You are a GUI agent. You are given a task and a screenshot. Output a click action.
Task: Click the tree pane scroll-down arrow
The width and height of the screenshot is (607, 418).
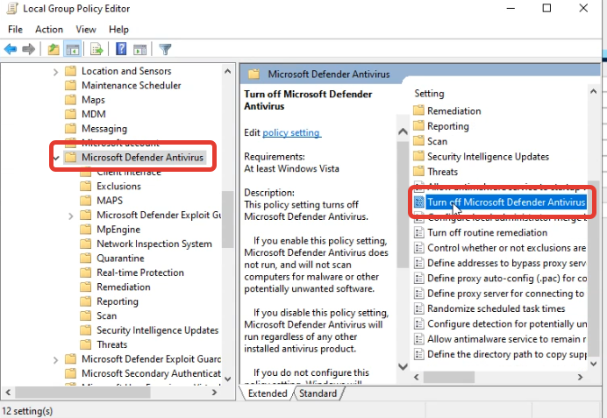click(x=228, y=379)
